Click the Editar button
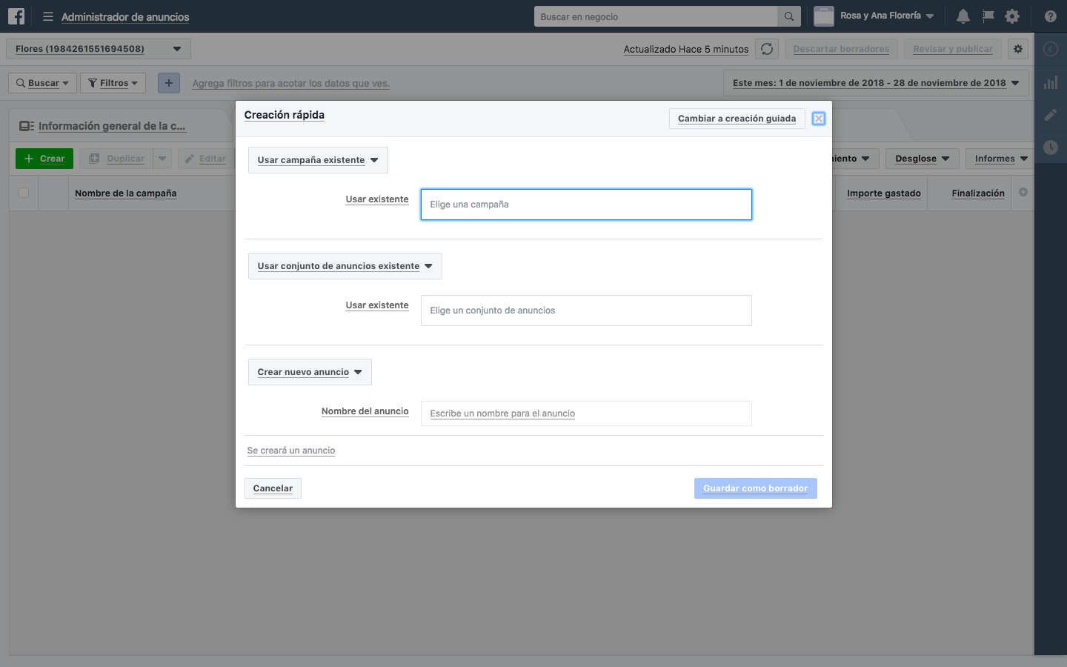Viewport: 1067px width, 667px height. pos(205,159)
